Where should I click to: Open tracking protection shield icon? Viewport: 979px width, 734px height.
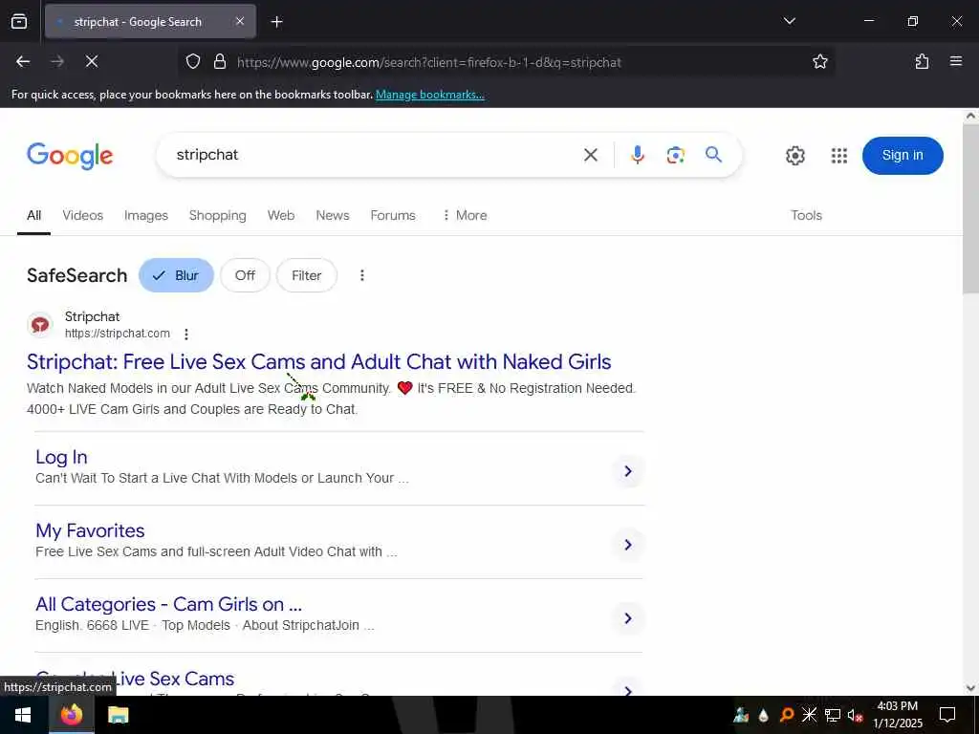coord(193,62)
